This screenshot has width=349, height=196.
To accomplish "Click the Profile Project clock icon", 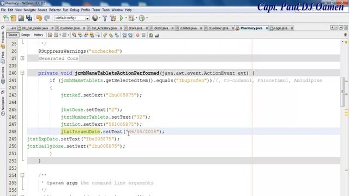I will click(x=142, y=18).
